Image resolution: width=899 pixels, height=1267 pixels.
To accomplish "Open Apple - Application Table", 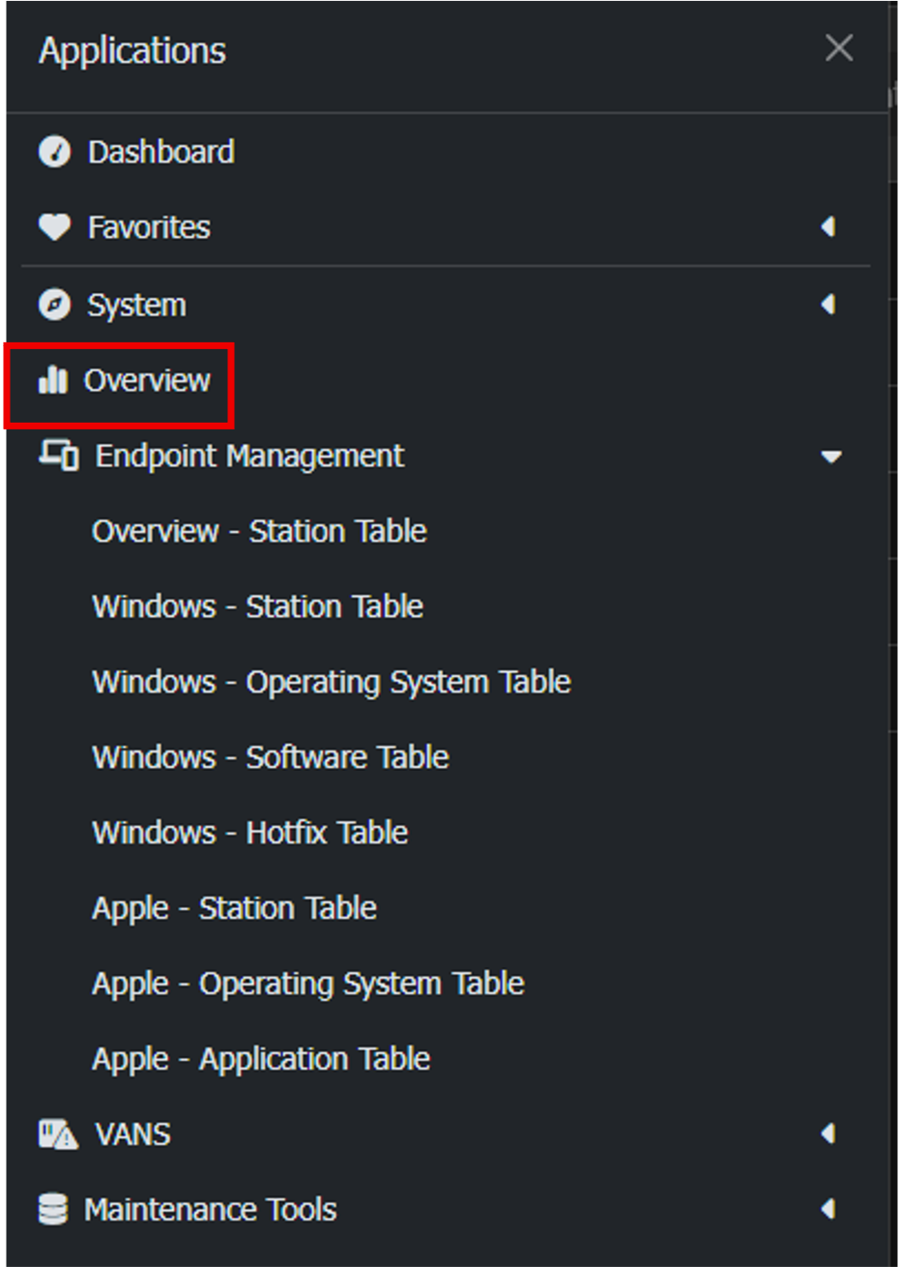I will click(261, 1059).
